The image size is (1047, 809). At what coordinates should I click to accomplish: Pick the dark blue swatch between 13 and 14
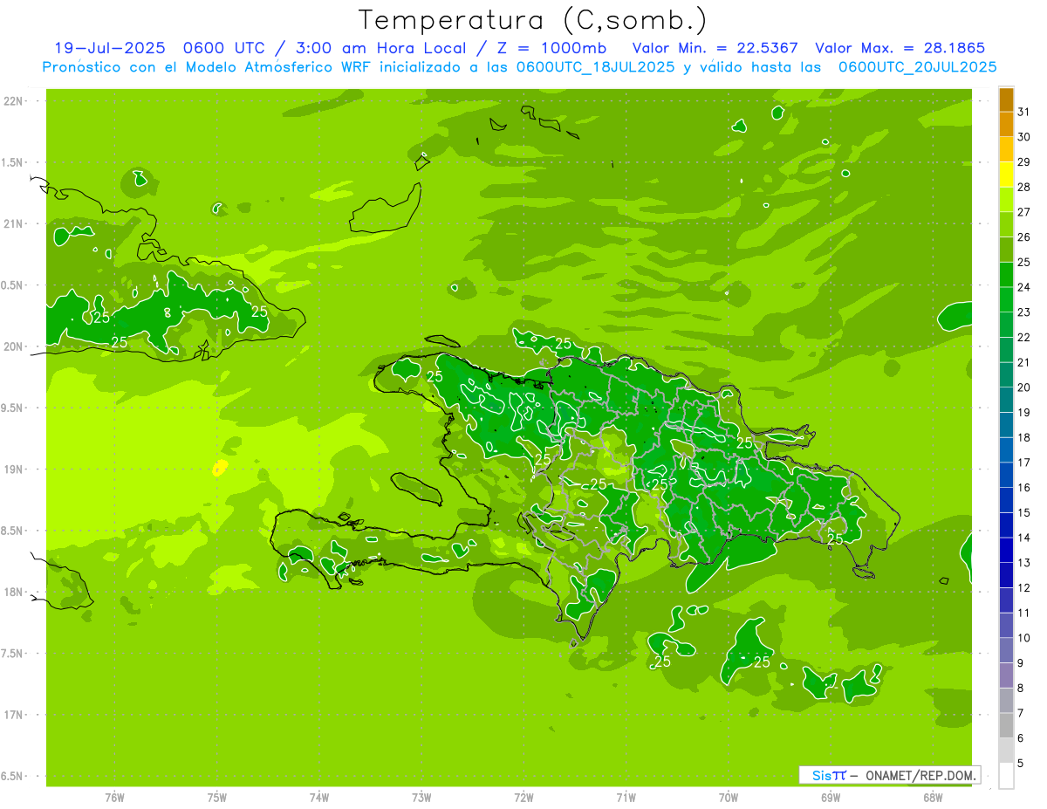pyautogui.click(x=1006, y=550)
